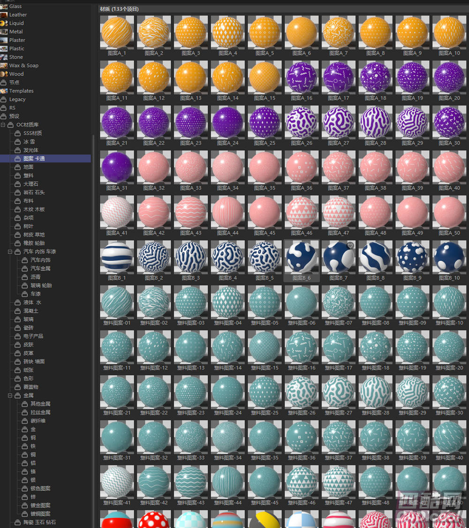Open the 陶瓷 玉石 钻石 folder
The image size is (469, 528).
coord(39,522)
